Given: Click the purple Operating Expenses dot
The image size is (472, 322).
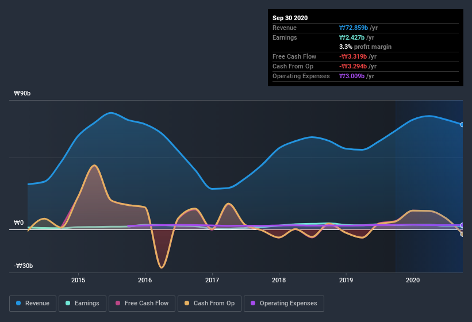Looking at the screenshot, I should (x=253, y=303).
